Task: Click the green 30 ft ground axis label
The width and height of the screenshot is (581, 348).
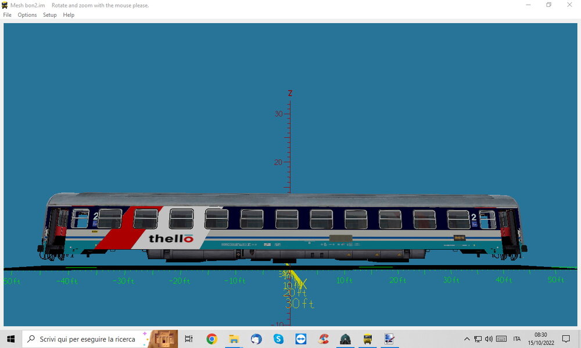Action: (451, 280)
